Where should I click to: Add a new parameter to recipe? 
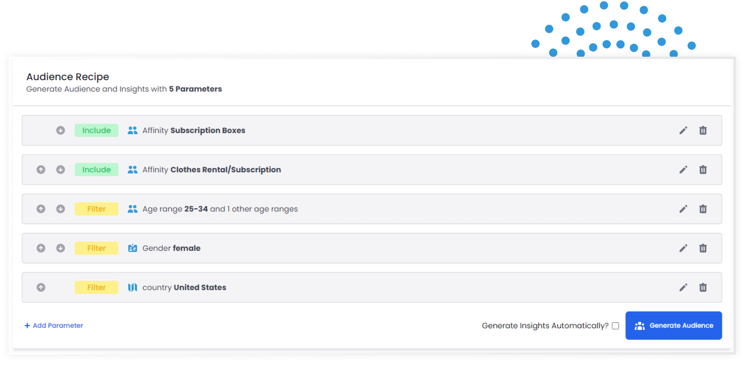tap(54, 325)
